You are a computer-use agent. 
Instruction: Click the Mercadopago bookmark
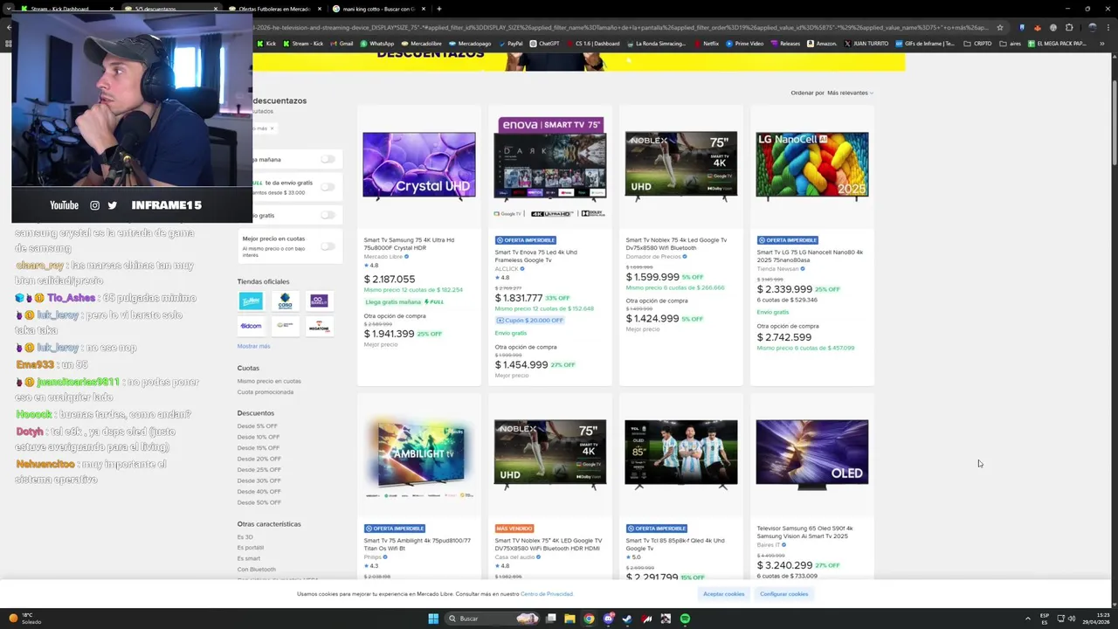click(470, 44)
